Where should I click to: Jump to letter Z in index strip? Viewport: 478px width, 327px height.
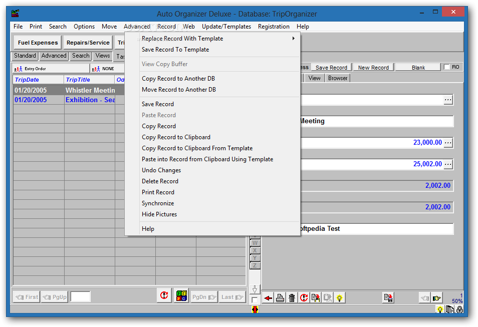(x=255, y=265)
